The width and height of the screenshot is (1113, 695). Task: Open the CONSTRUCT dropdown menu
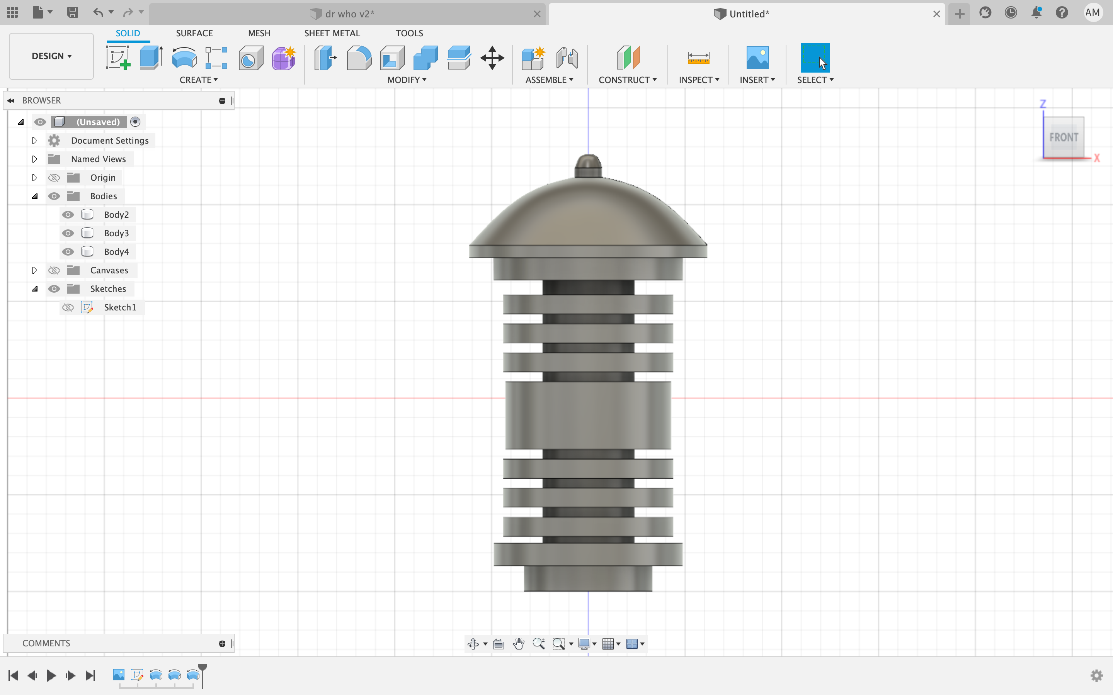pyautogui.click(x=628, y=80)
